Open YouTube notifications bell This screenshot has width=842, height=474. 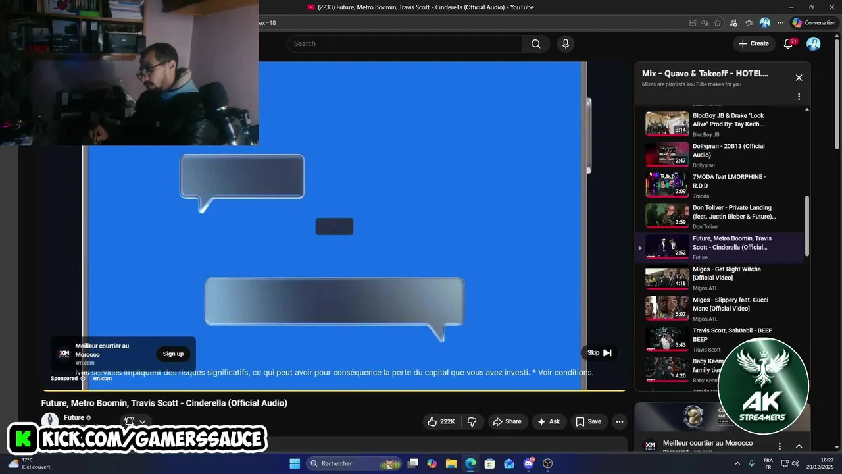tap(789, 43)
